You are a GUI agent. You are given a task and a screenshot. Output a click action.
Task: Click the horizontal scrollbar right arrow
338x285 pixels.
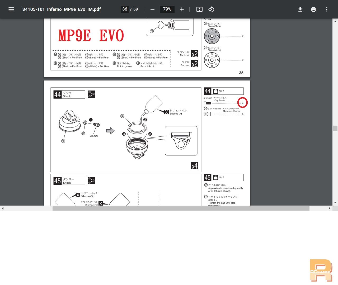coord(330,208)
